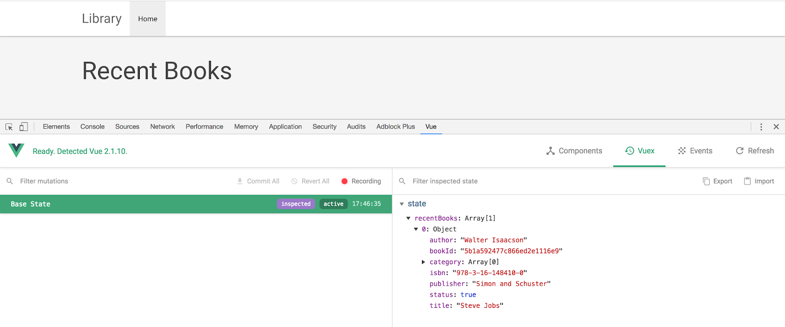Image resolution: width=785 pixels, height=327 pixels.
Task: Toggle the Recording mutations indicator
Action: tap(361, 181)
